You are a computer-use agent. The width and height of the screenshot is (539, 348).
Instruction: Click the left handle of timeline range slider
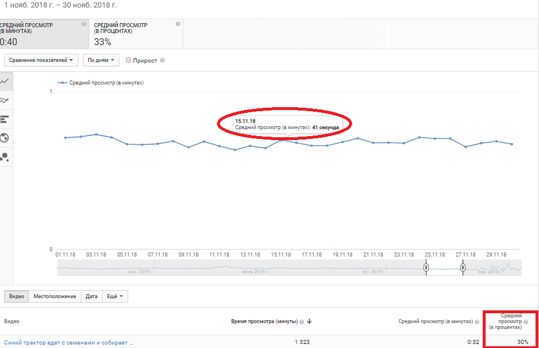point(426,268)
